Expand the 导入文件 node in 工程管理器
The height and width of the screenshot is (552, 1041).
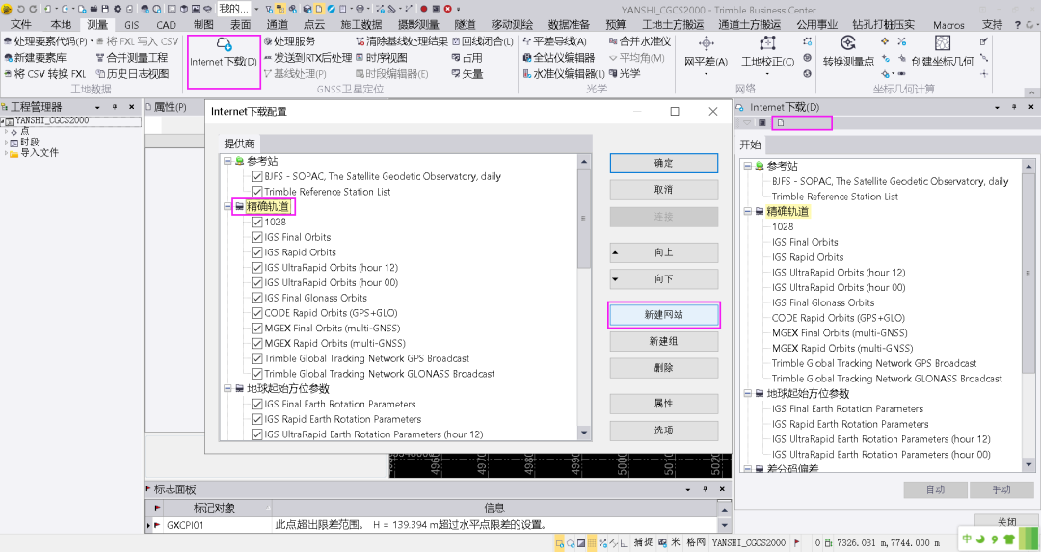[6, 152]
